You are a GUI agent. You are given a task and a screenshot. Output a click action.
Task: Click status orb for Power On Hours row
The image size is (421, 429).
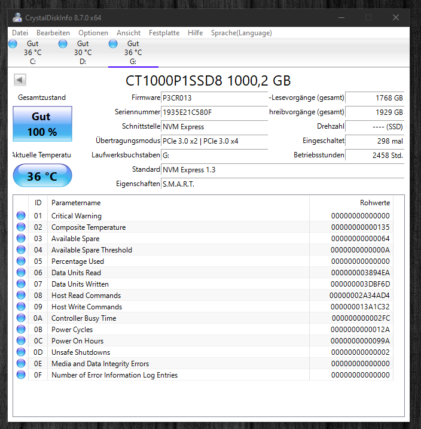tap(21, 340)
